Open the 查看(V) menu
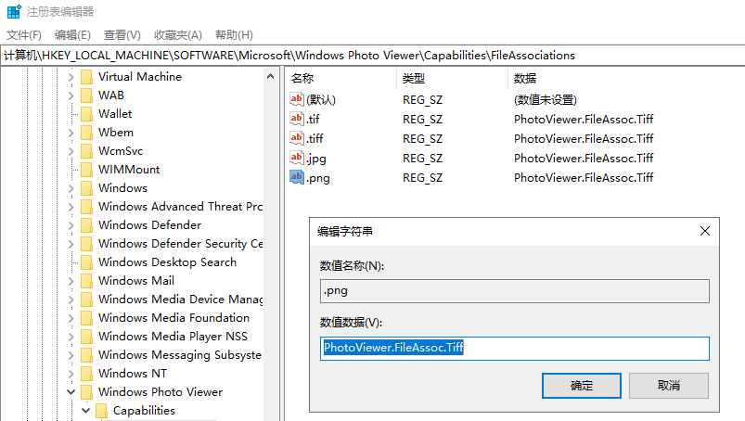The image size is (745, 421). tap(122, 35)
